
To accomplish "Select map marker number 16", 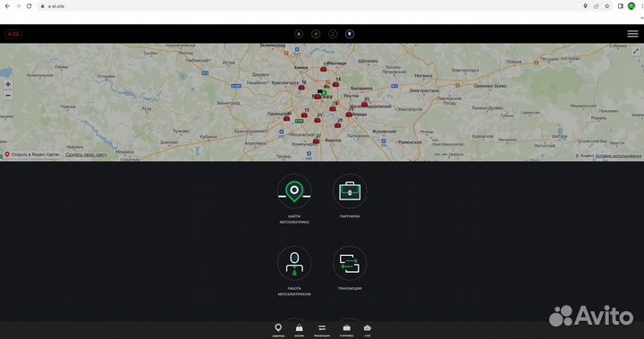I will point(301,87).
